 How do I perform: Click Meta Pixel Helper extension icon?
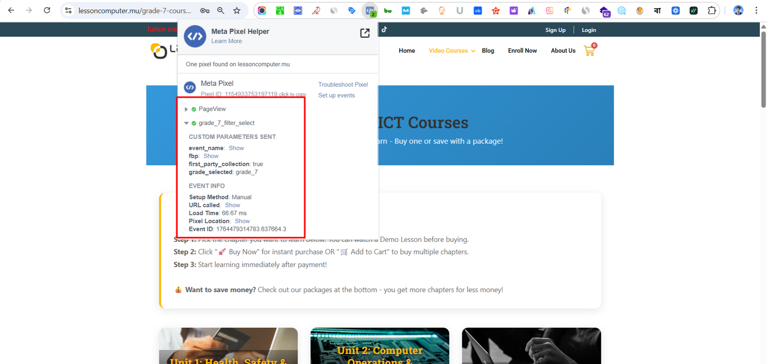pyautogui.click(x=370, y=11)
